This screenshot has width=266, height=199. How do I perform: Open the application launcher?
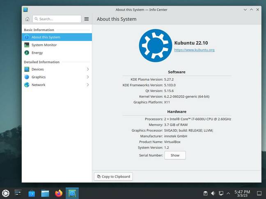tap(6, 193)
